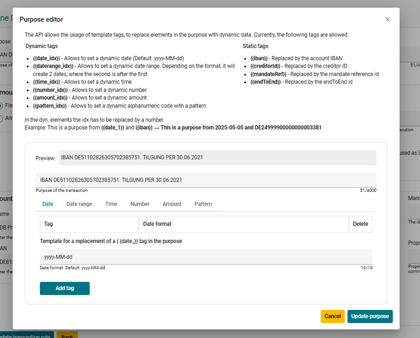Focus the Purpose of the transaction field
The height and width of the screenshot is (338, 420).
(206, 180)
